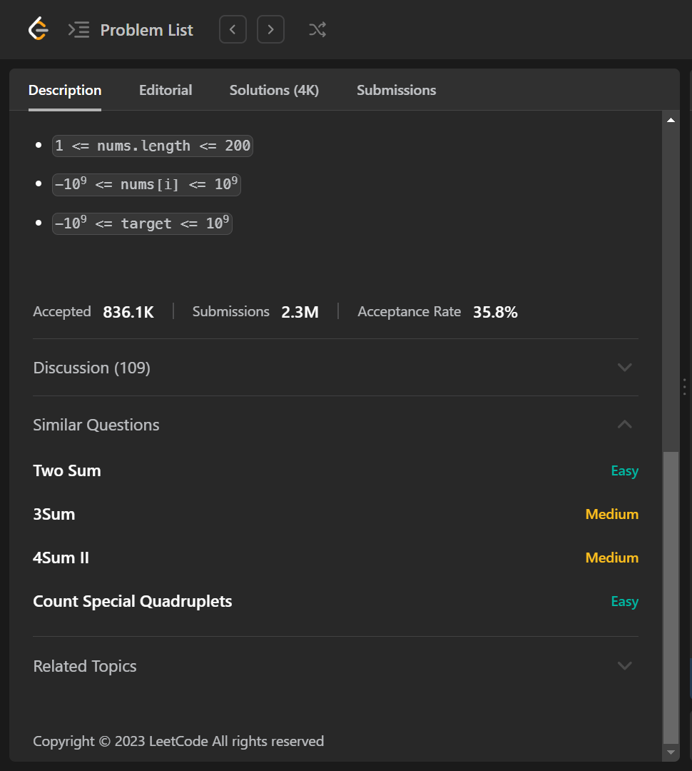
Task: Go to the next problem arrow
Action: pos(270,30)
